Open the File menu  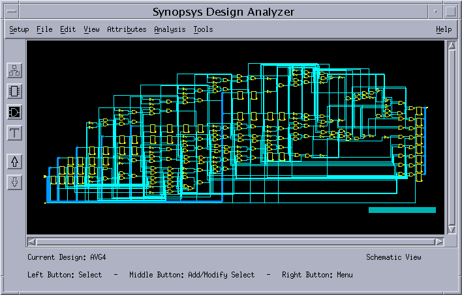pos(44,29)
